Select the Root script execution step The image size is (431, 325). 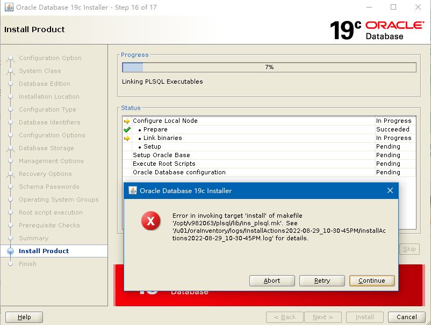coord(51,212)
